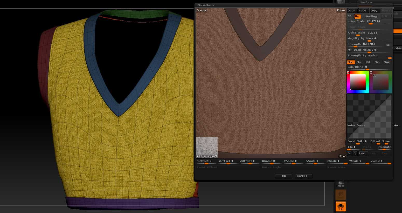Click Frame in the noise preview

tap(201, 10)
